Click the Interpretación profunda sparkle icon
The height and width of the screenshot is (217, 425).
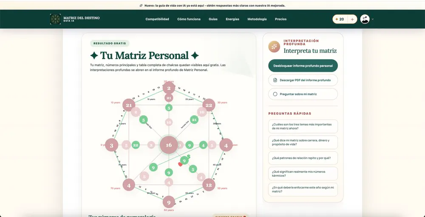pos(274,47)
